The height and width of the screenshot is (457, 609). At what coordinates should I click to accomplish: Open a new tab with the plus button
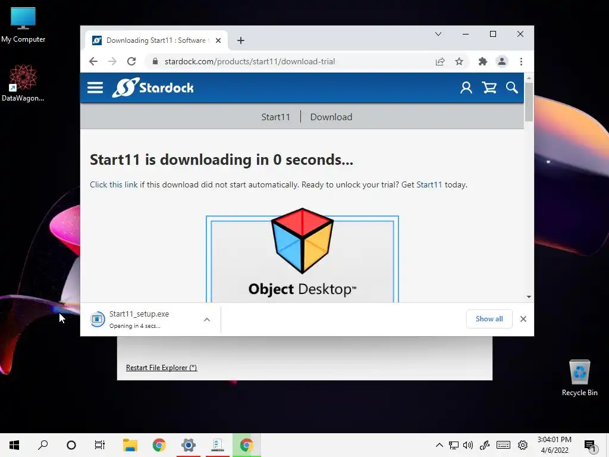point(241,40)
